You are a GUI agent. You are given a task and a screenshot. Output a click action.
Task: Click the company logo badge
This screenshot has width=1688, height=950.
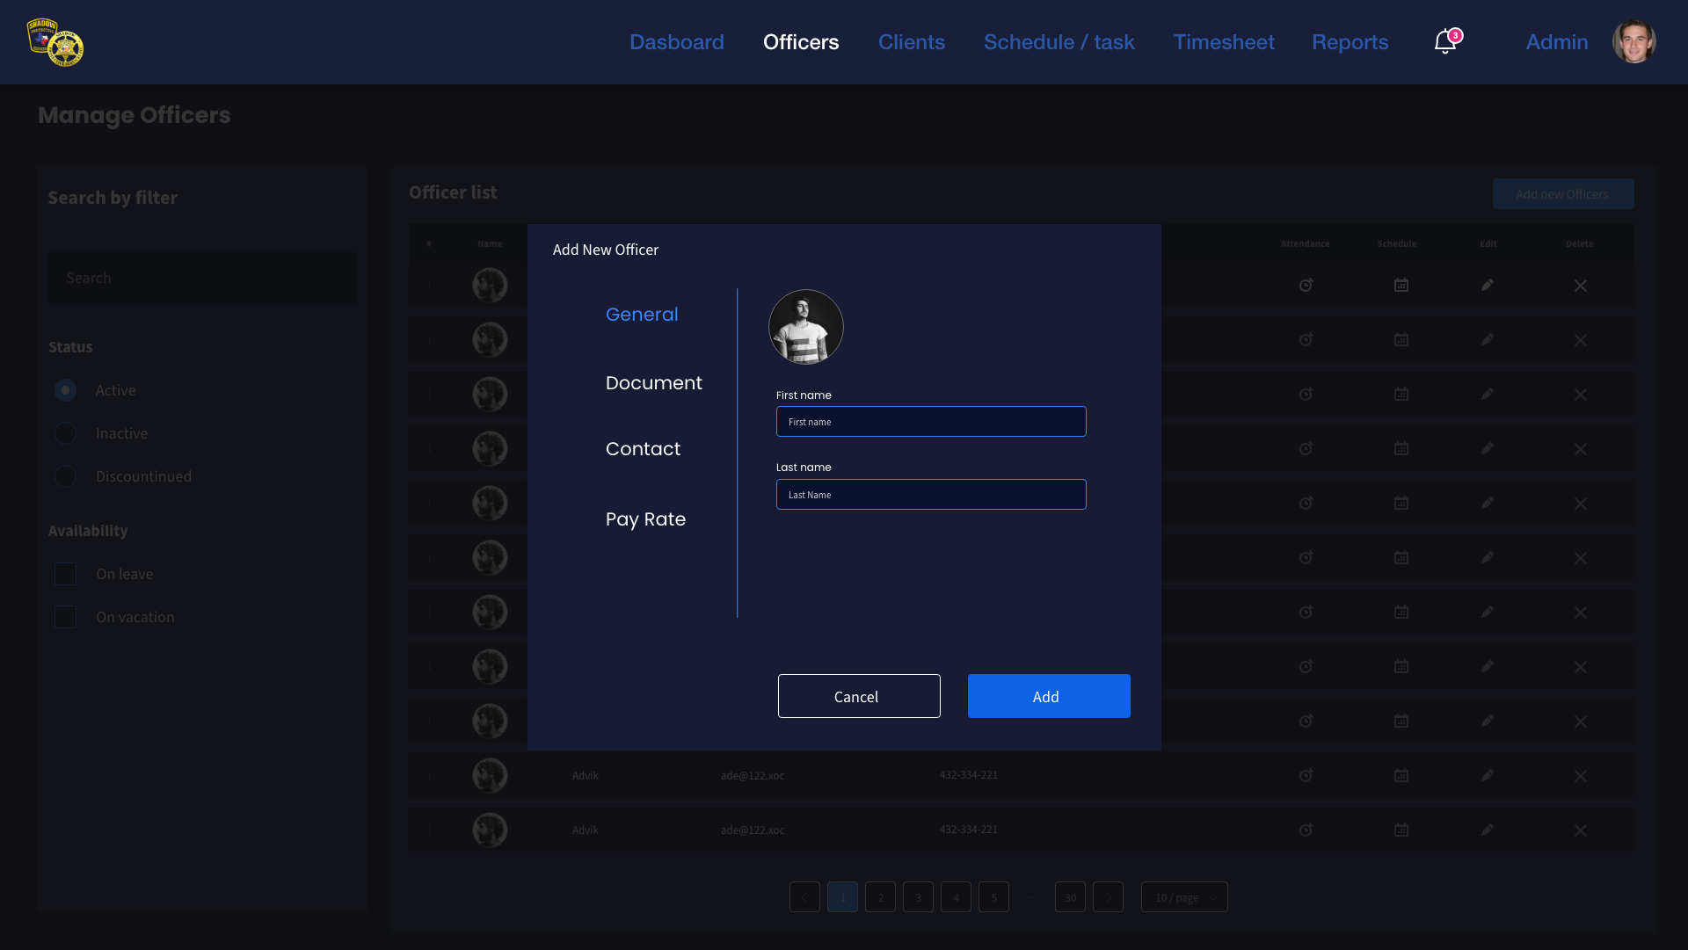55,42
